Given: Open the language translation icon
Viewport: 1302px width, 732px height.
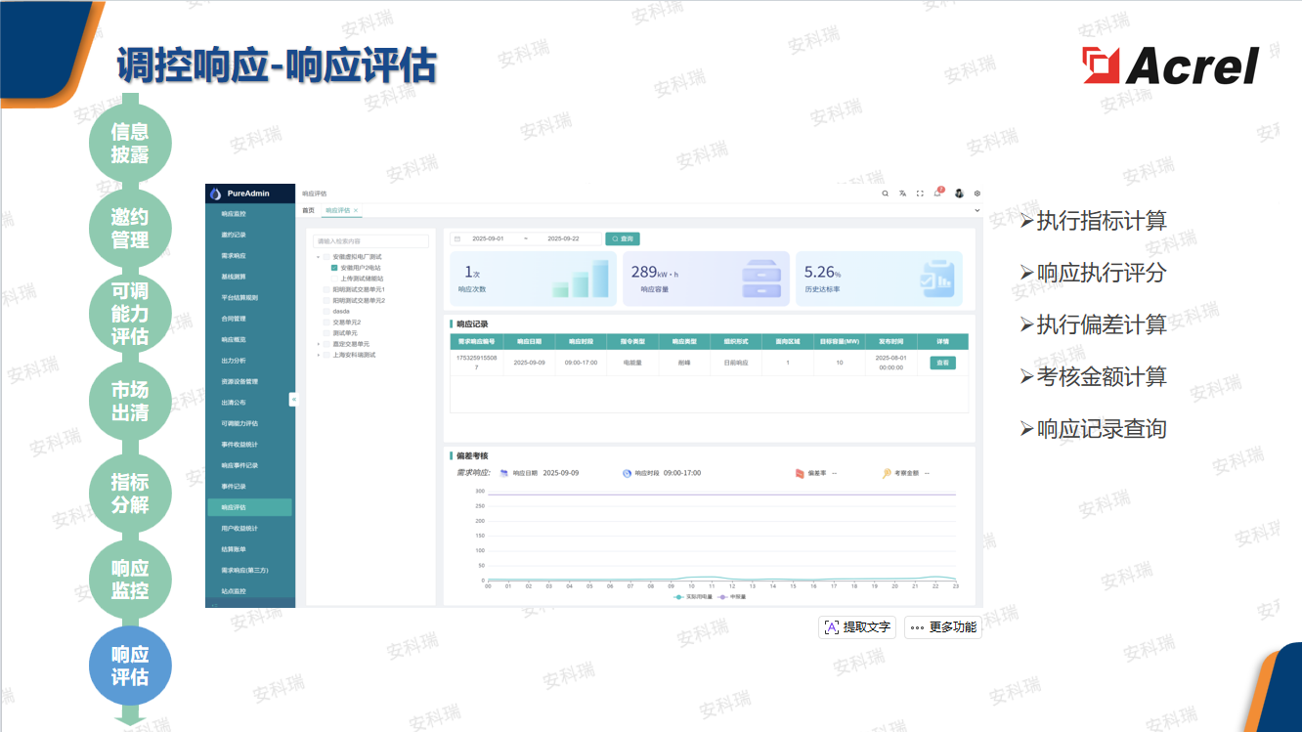Looking at the screenshot, I should (x=903, y=194).
